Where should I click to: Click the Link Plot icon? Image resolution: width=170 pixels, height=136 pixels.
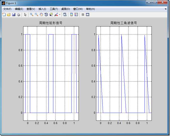(65, 15)
